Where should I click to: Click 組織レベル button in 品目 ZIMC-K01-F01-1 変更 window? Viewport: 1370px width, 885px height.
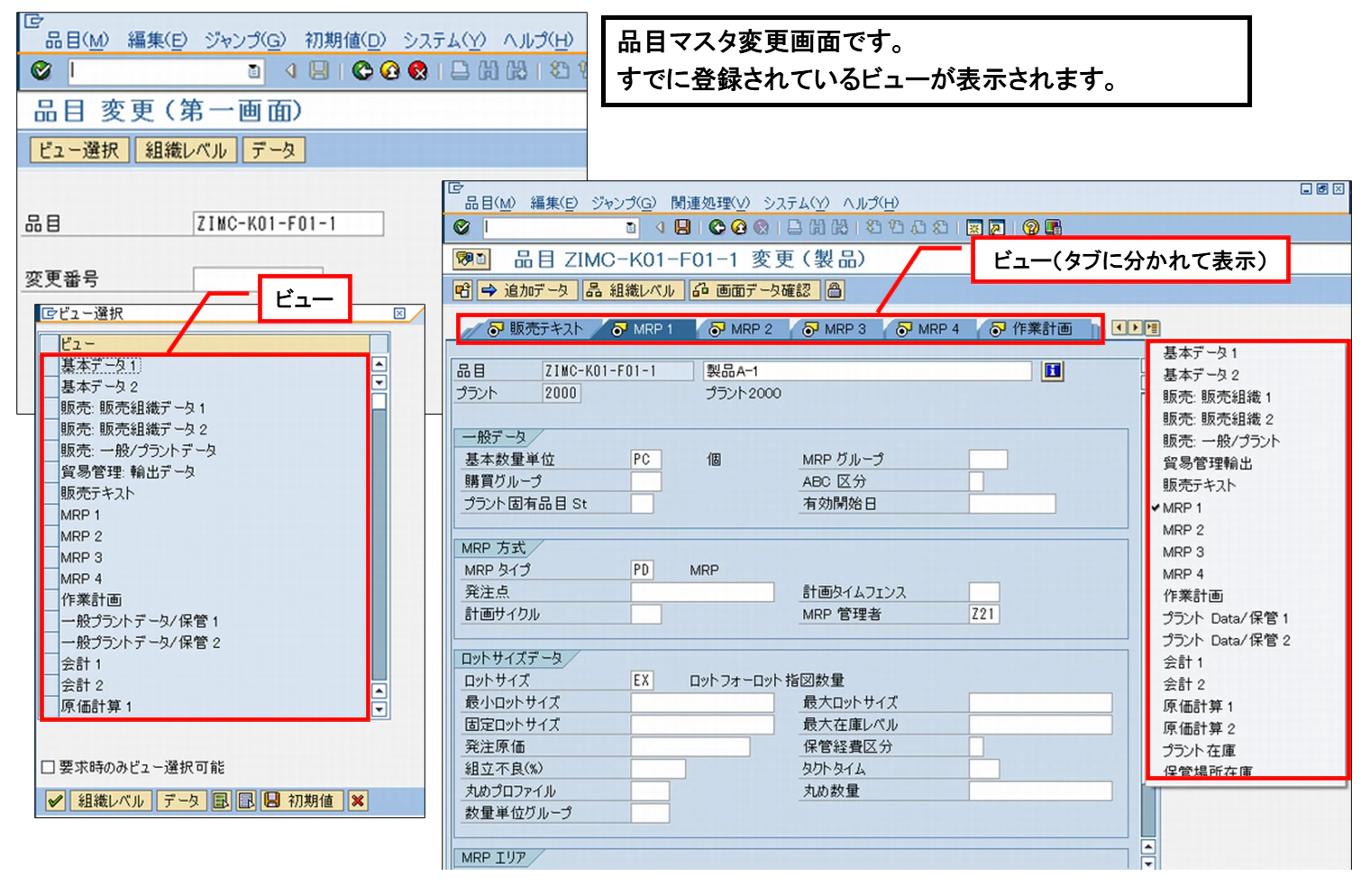pos(633,290)
